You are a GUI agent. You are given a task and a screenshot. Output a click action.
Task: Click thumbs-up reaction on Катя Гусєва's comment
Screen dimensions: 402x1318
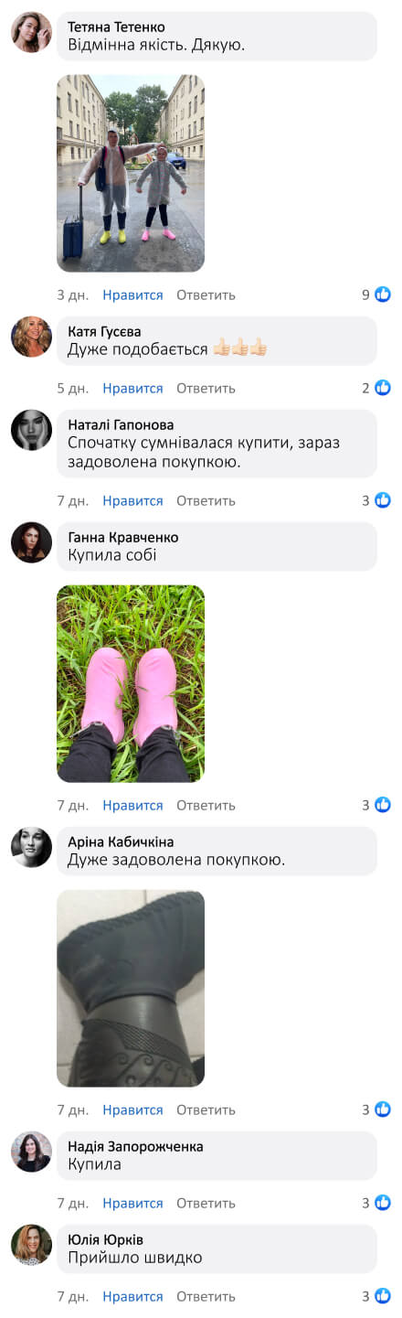[x=383, y=388]
